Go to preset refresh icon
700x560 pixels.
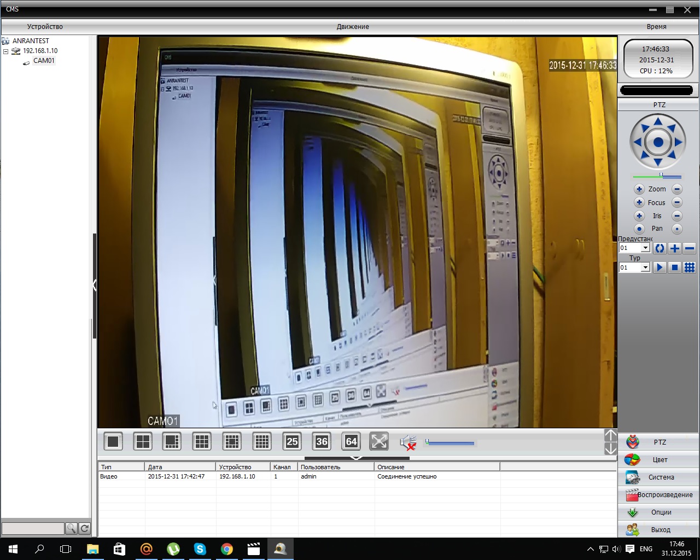[660, 248]
